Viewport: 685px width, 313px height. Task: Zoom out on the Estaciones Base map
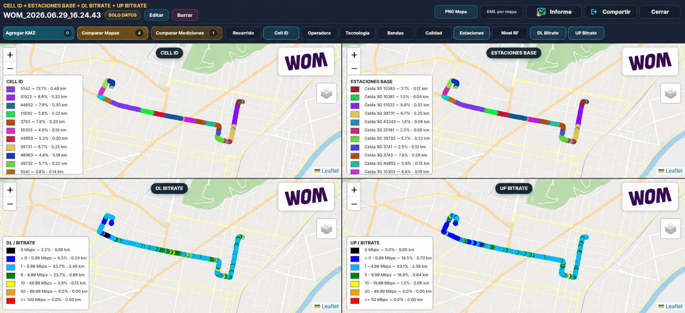[x=354, y=68]
